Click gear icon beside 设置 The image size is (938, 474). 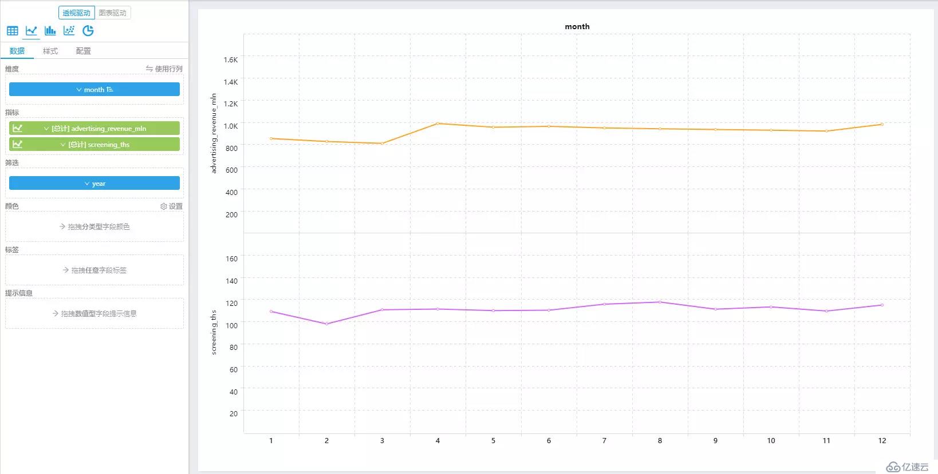pyautogui.click(x=164, y=206)
